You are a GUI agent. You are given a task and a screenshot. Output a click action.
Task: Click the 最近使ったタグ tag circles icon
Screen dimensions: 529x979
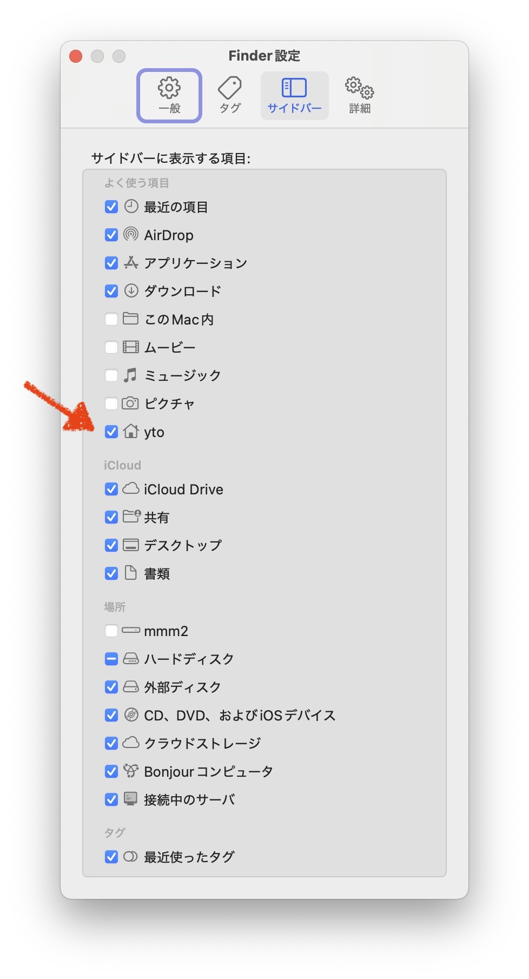130,856
